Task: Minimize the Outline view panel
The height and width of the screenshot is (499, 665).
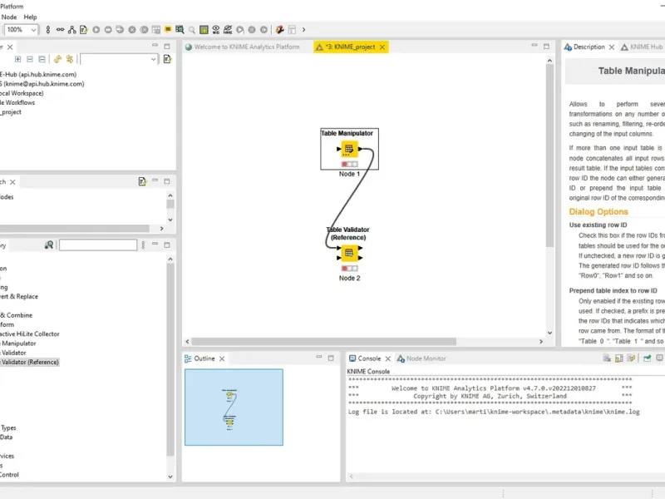Action: [x=319, y=358]
